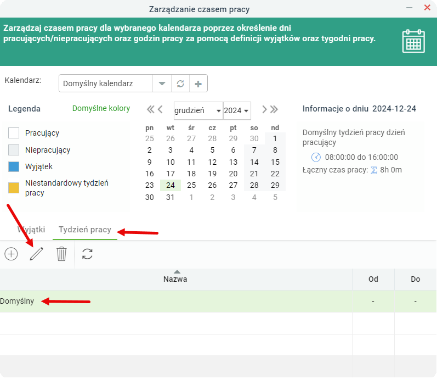The width and height of the screenshot is (437, 379).
Task: Click the add work week plus icon
Action: pyautogui.click(x=11, y=254)
